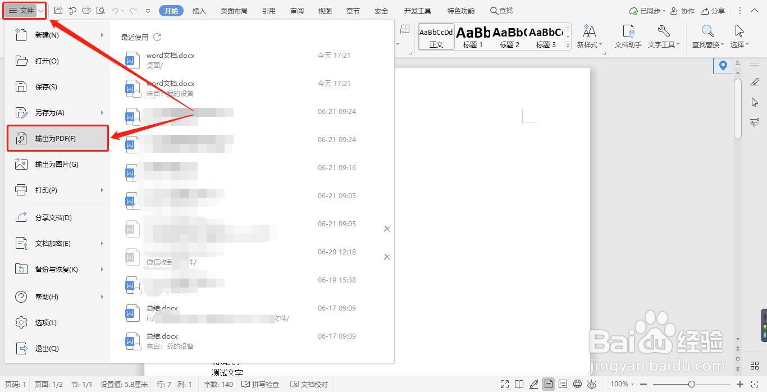
Task: Open the zoom percentage dropdown
Action: pyautogui.click(x=621, y=384)
